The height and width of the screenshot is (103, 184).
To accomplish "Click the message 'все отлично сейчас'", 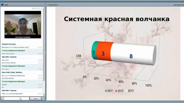I will (9, 63).
